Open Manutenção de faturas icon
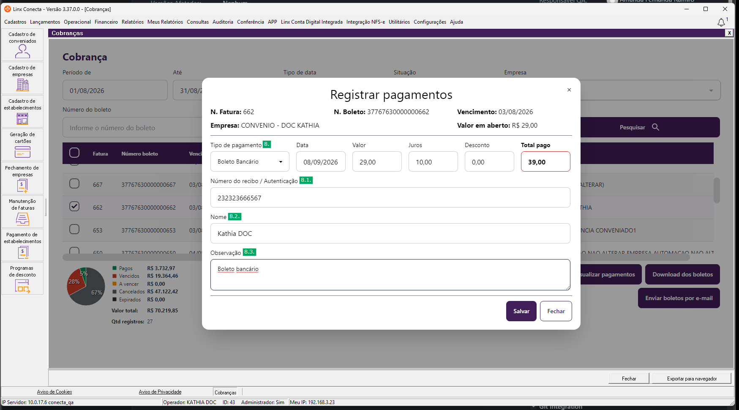739x410 pixels. click(22, 219)
